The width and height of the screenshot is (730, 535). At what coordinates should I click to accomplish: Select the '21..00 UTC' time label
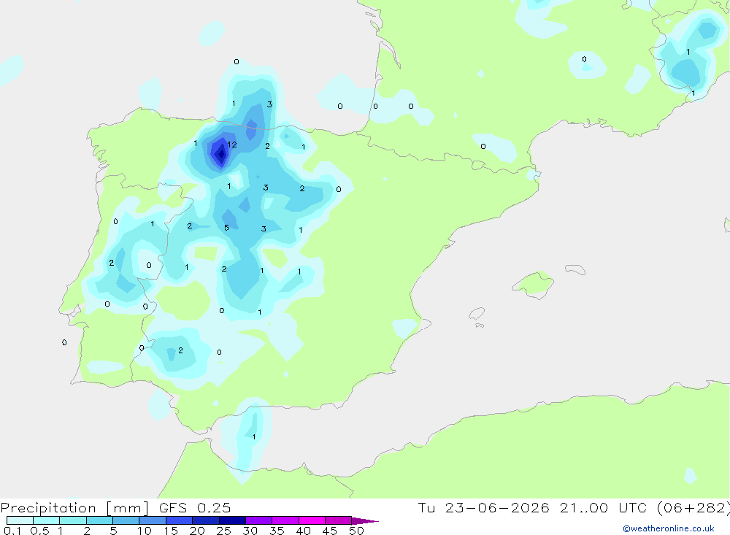(x=603, y=508)
